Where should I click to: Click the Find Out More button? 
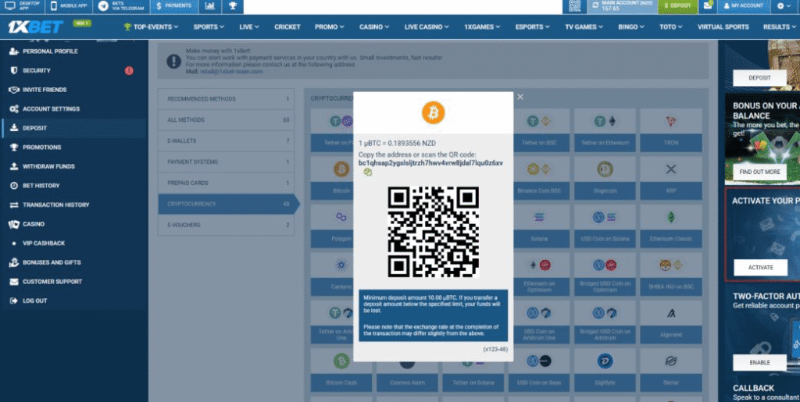click(760, 172)
